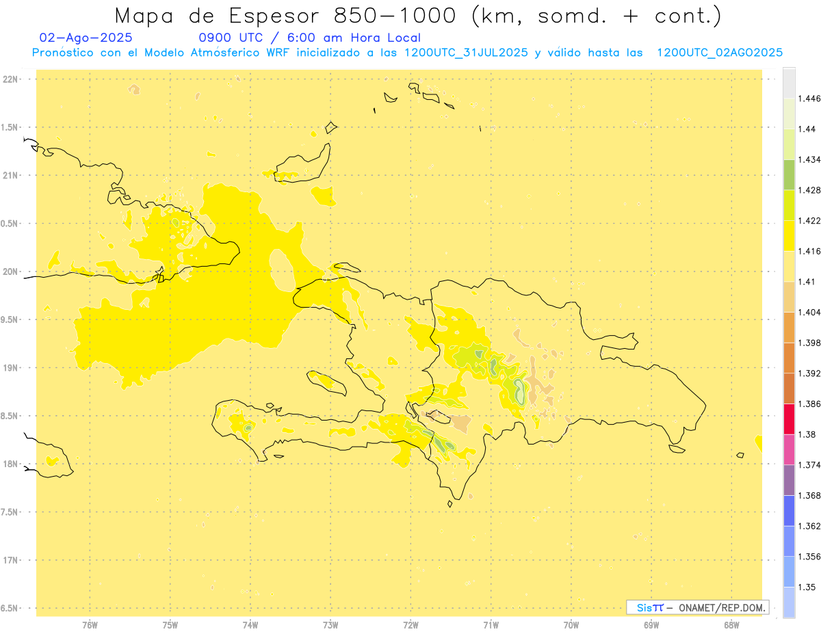The width and height of the screenshot is (821, 634).
Task: Click the truncated 9.5N latitude label
Action: (10, 319)
